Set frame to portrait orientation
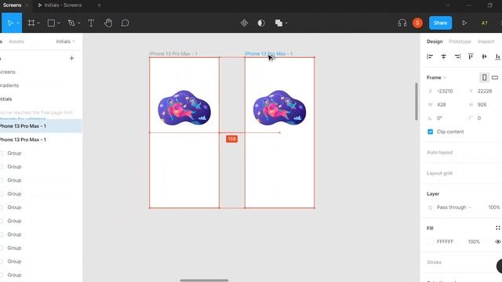This screenshot has height=282, width=502. 485,78
